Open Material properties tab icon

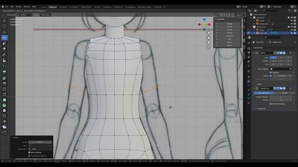click(249, 103)
